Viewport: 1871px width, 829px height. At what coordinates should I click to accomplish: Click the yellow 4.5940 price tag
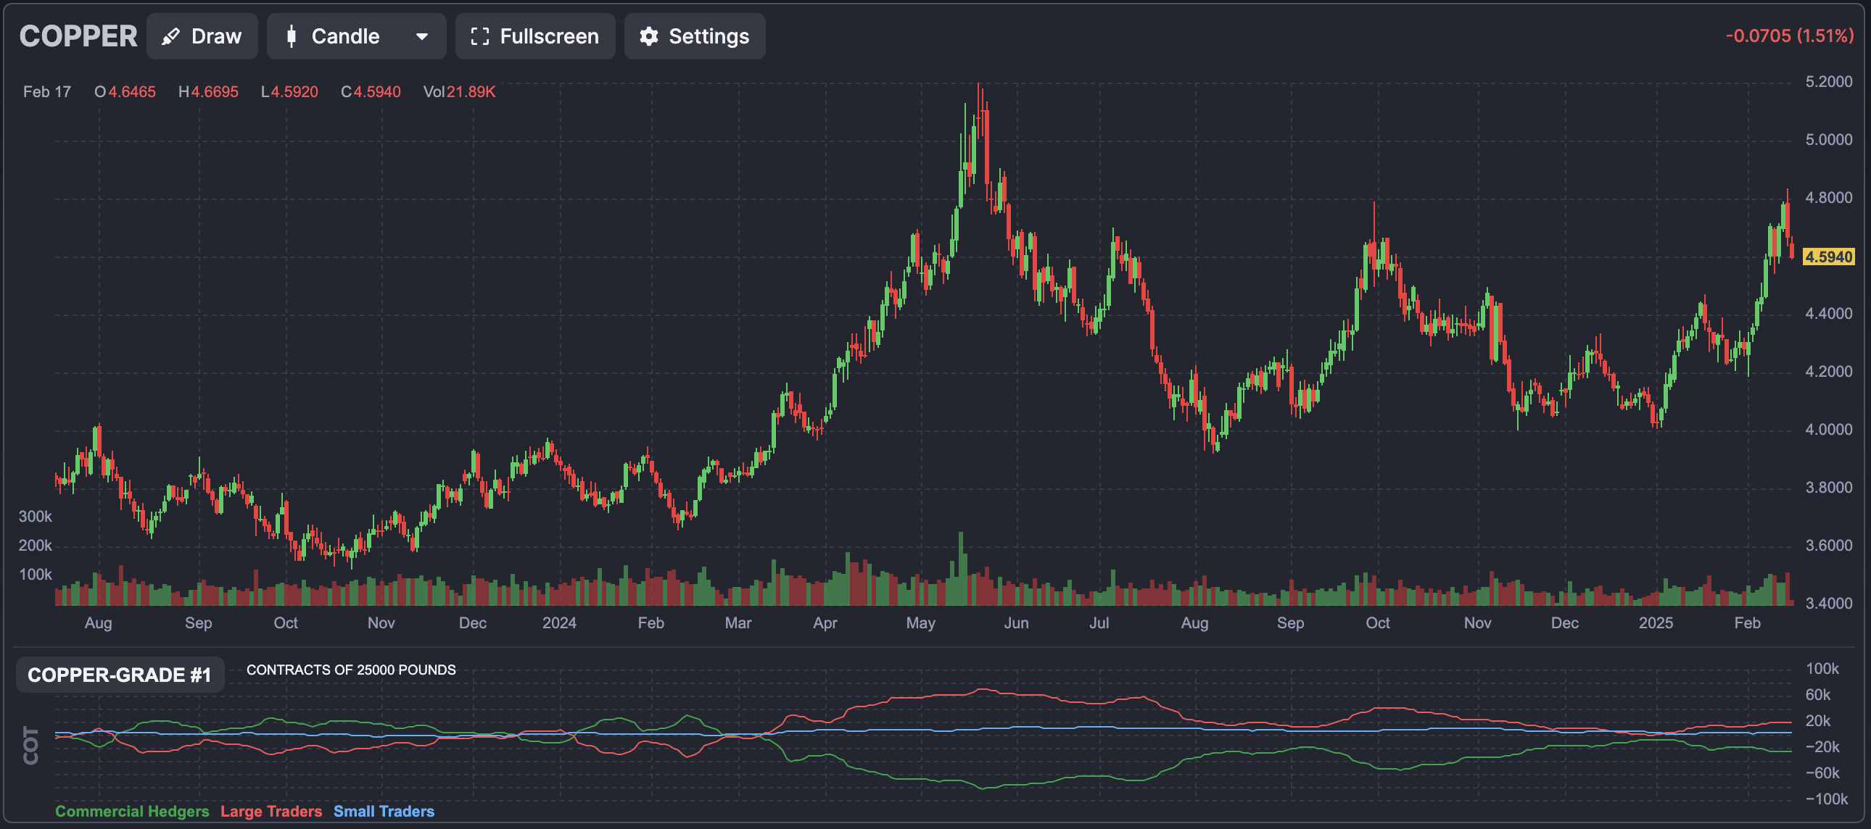(1828, 257)
